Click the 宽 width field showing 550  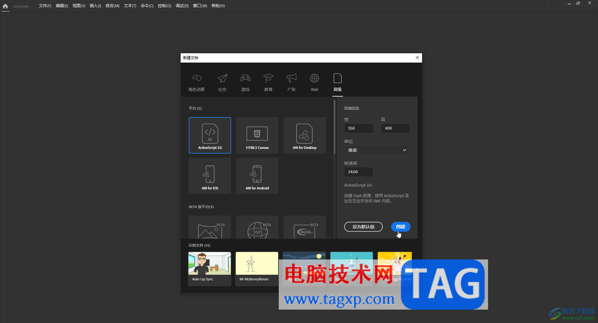coord(358,128)
